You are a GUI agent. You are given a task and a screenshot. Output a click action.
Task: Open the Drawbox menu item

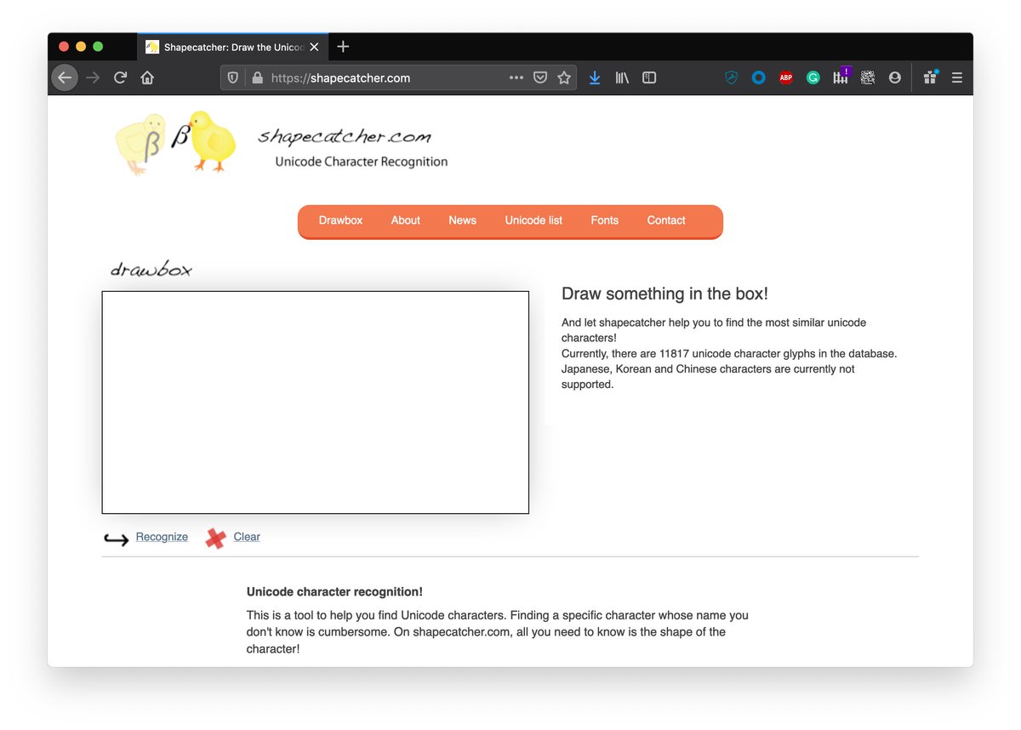click(340, 220)
